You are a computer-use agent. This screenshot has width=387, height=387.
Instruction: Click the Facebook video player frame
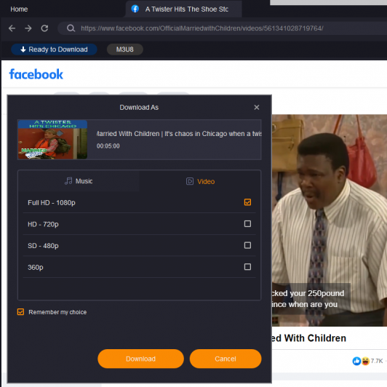pos(330,220)
